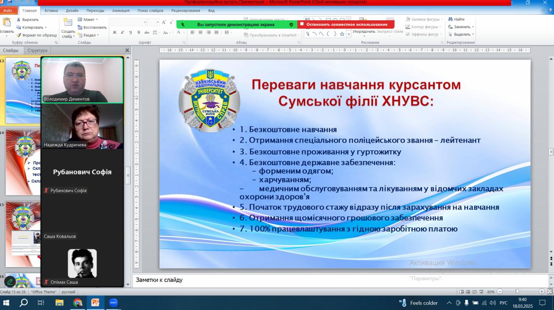The width and height of the screenshot is (554, 310).
Task: Toggle underline (Ч) formatting
Action: click(131, 32)
